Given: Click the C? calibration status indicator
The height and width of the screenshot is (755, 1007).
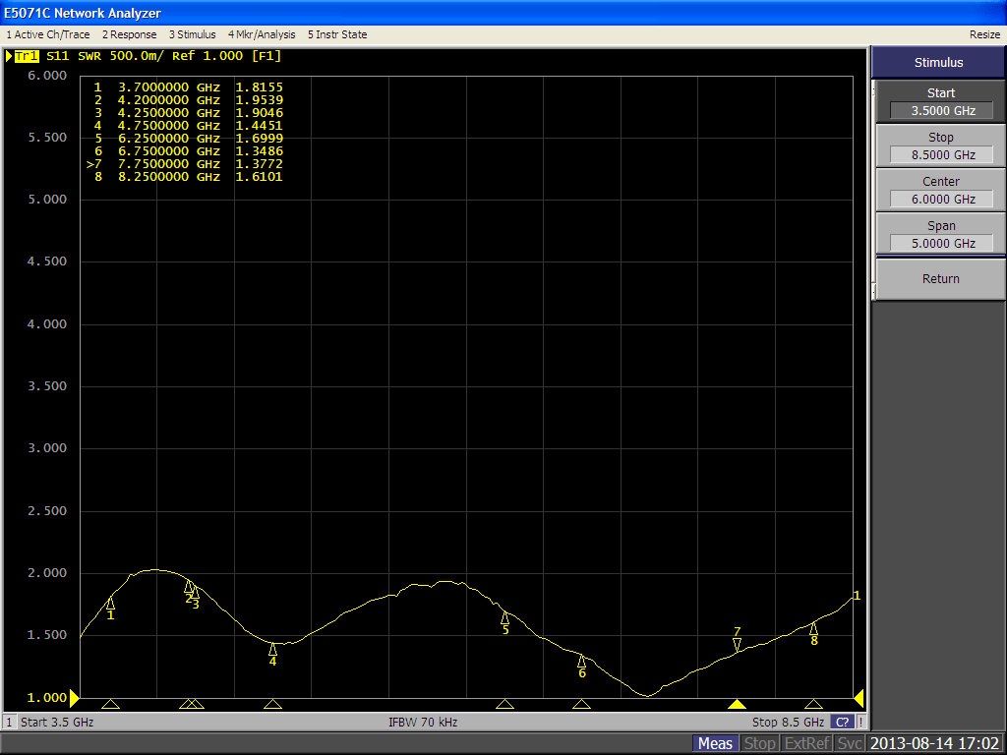Looking at the screenshot, I should point(842,723).
